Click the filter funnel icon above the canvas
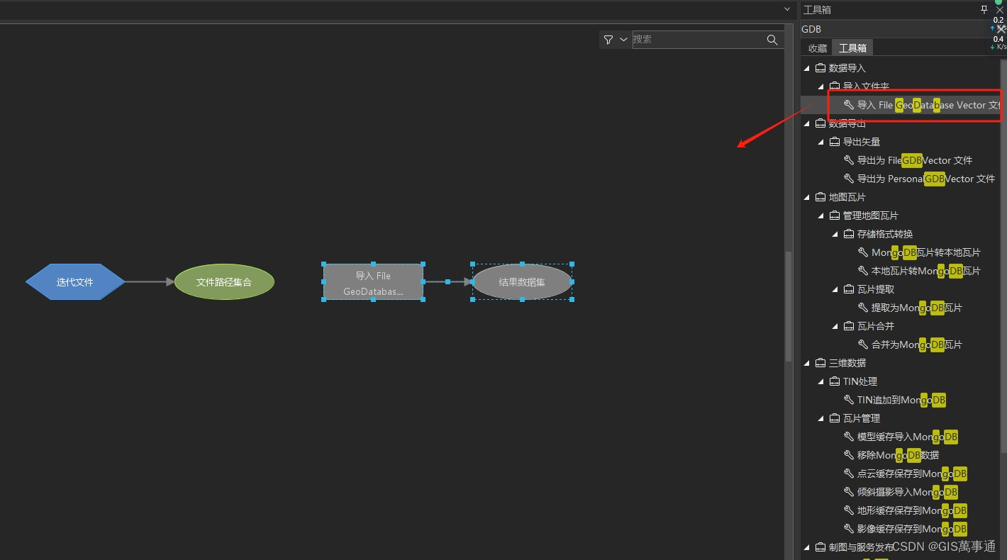 point(608,40)
